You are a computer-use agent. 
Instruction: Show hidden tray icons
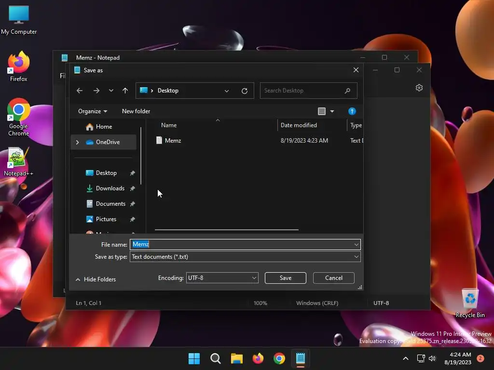click(406, 358)
